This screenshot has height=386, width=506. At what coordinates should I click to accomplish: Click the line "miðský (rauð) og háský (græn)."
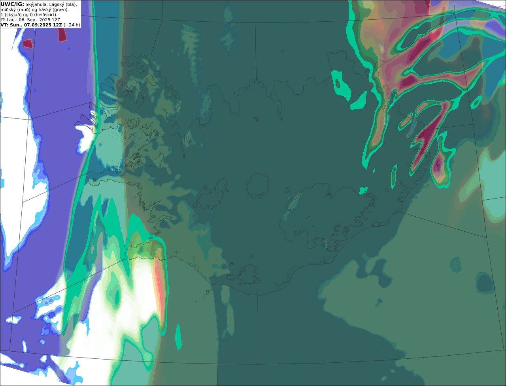(34, 9)
